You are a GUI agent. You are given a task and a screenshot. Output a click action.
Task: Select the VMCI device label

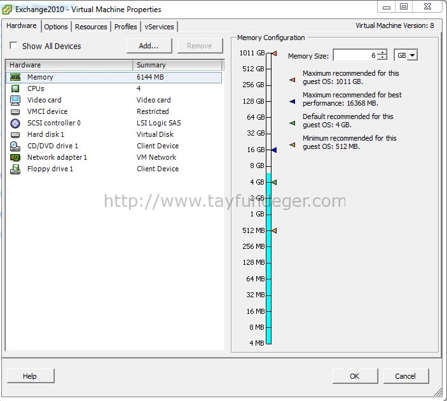pyautogui.click(x=47, y=111)
